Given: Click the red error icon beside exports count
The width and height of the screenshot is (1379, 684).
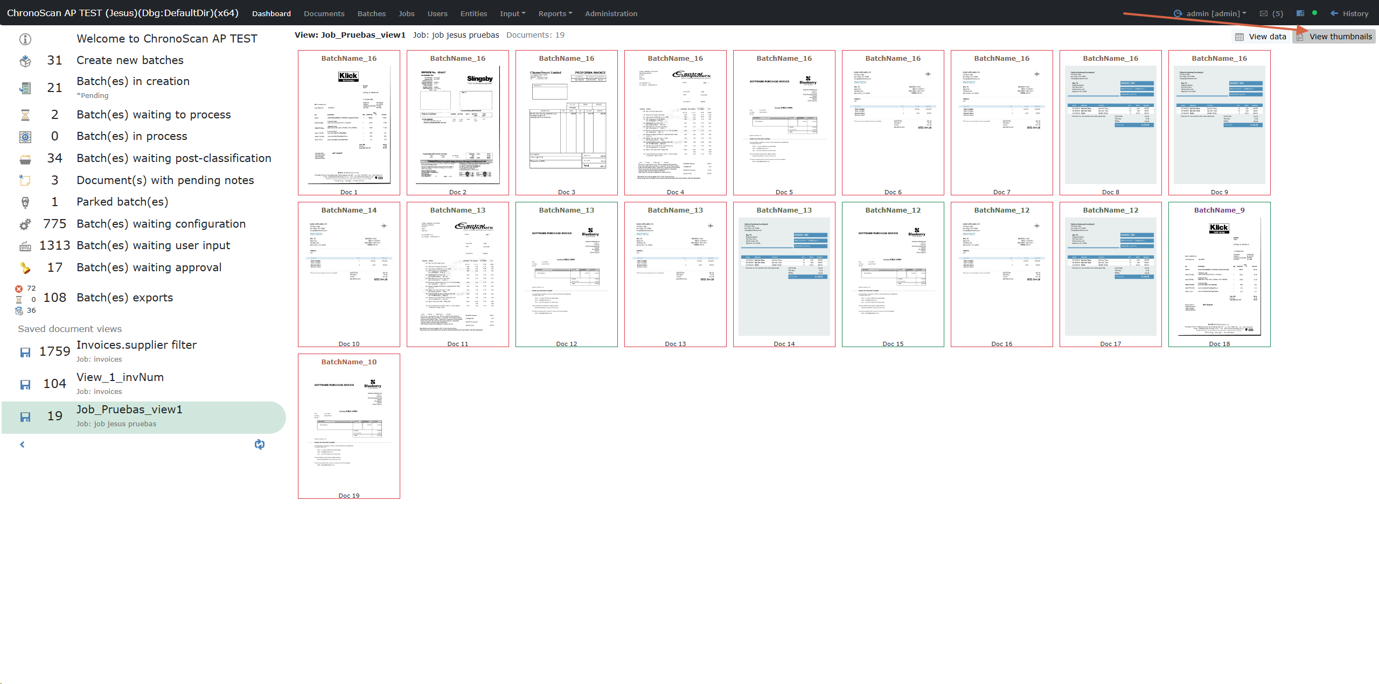Looking at the screenshot, I should pos(19,288).
